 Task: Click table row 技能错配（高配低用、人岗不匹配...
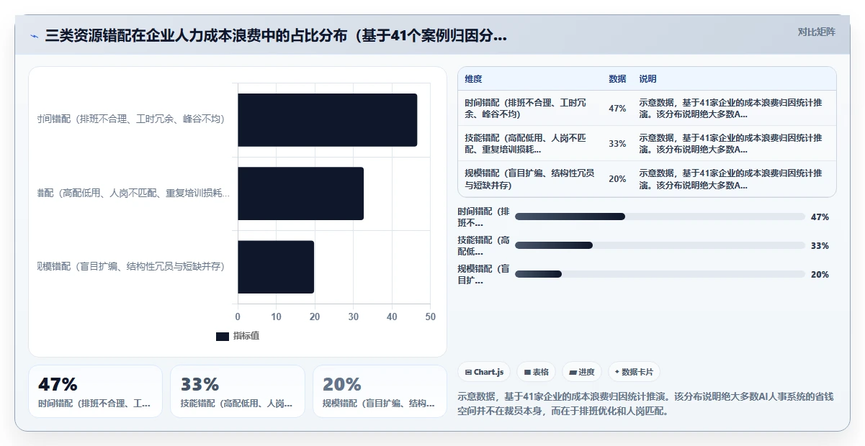pyautogui.click(x=647, y=144)
